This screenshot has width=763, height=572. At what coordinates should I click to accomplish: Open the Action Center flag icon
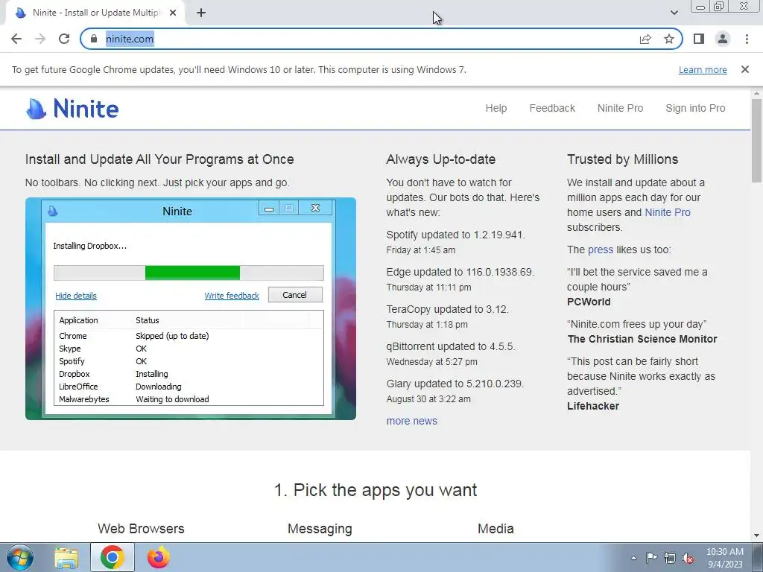point(651,558)
